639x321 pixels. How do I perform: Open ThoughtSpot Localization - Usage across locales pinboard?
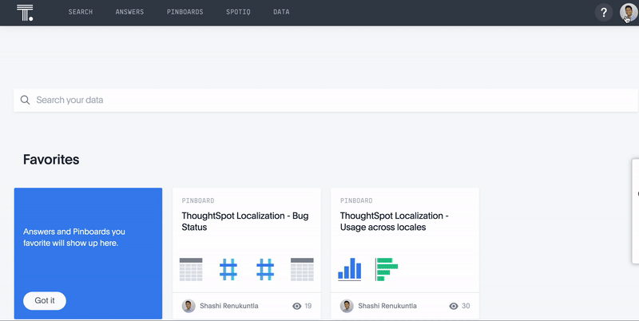(x=394, y=221)
